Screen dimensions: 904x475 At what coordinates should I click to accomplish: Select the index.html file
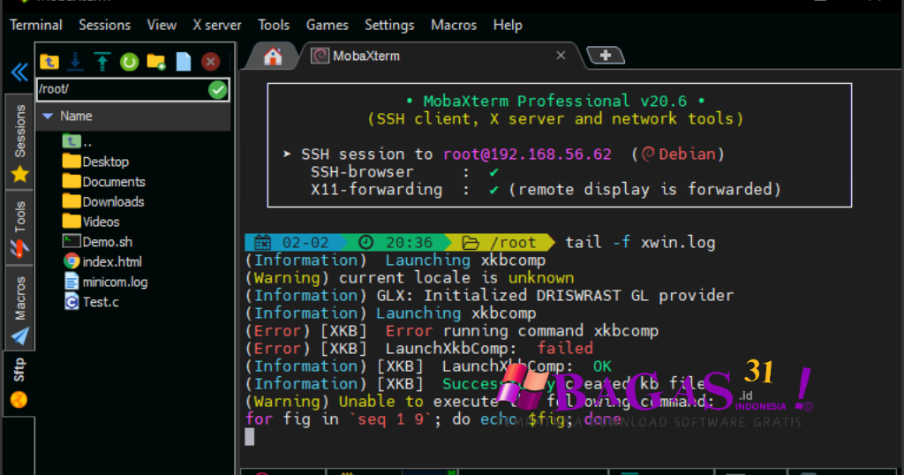(x=102, y=261)
